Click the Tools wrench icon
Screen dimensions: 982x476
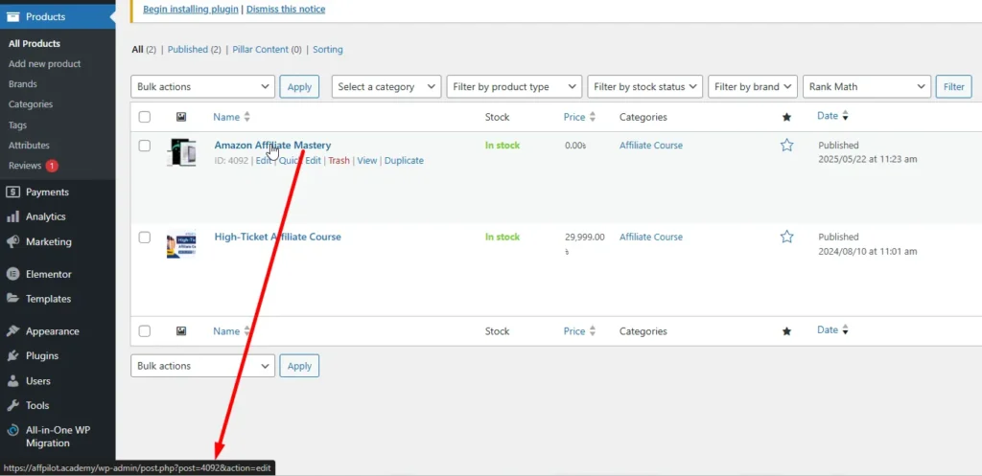tap(12, 405)
